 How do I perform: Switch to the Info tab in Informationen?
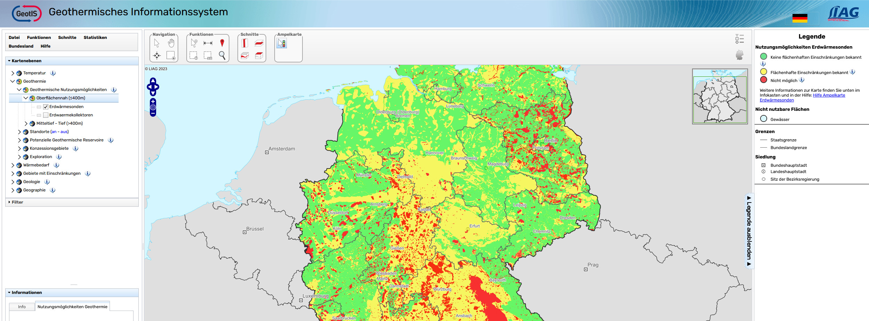coord(22,307)
